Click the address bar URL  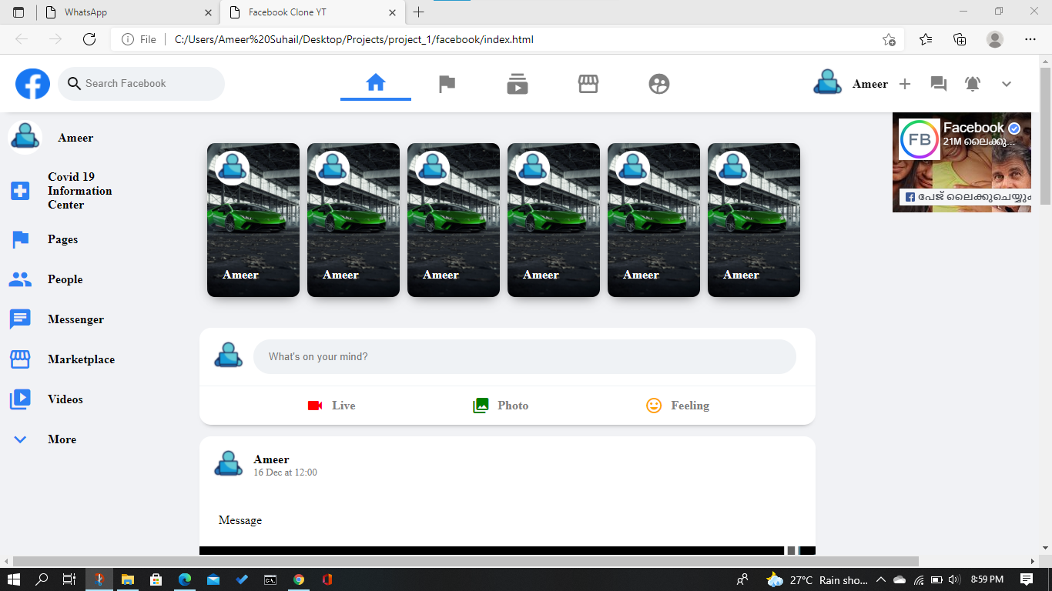[x=354, y=39]
